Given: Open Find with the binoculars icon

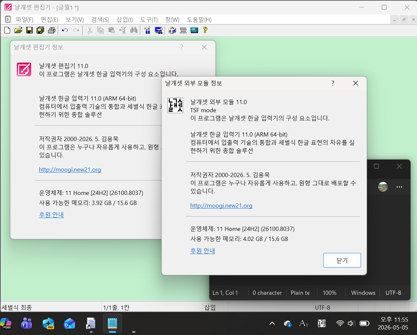Looking at the screenshot, I should (133, 30).
